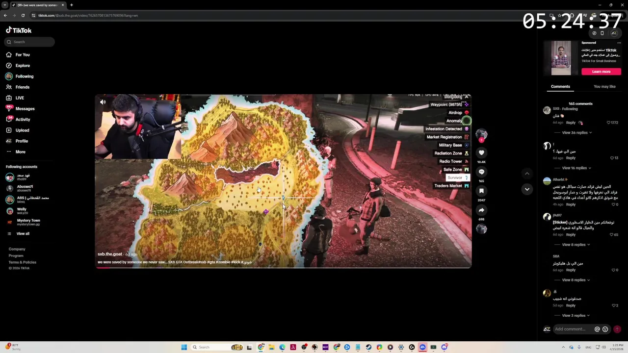Open Terms & Policies link
This screenshot has height=353, width=628.
tap(22, 262)
